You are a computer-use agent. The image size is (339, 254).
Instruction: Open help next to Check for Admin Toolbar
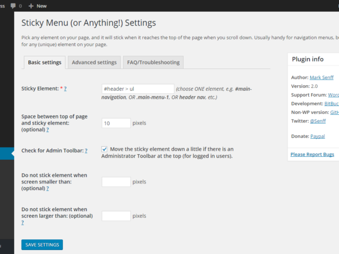[86, 151]
